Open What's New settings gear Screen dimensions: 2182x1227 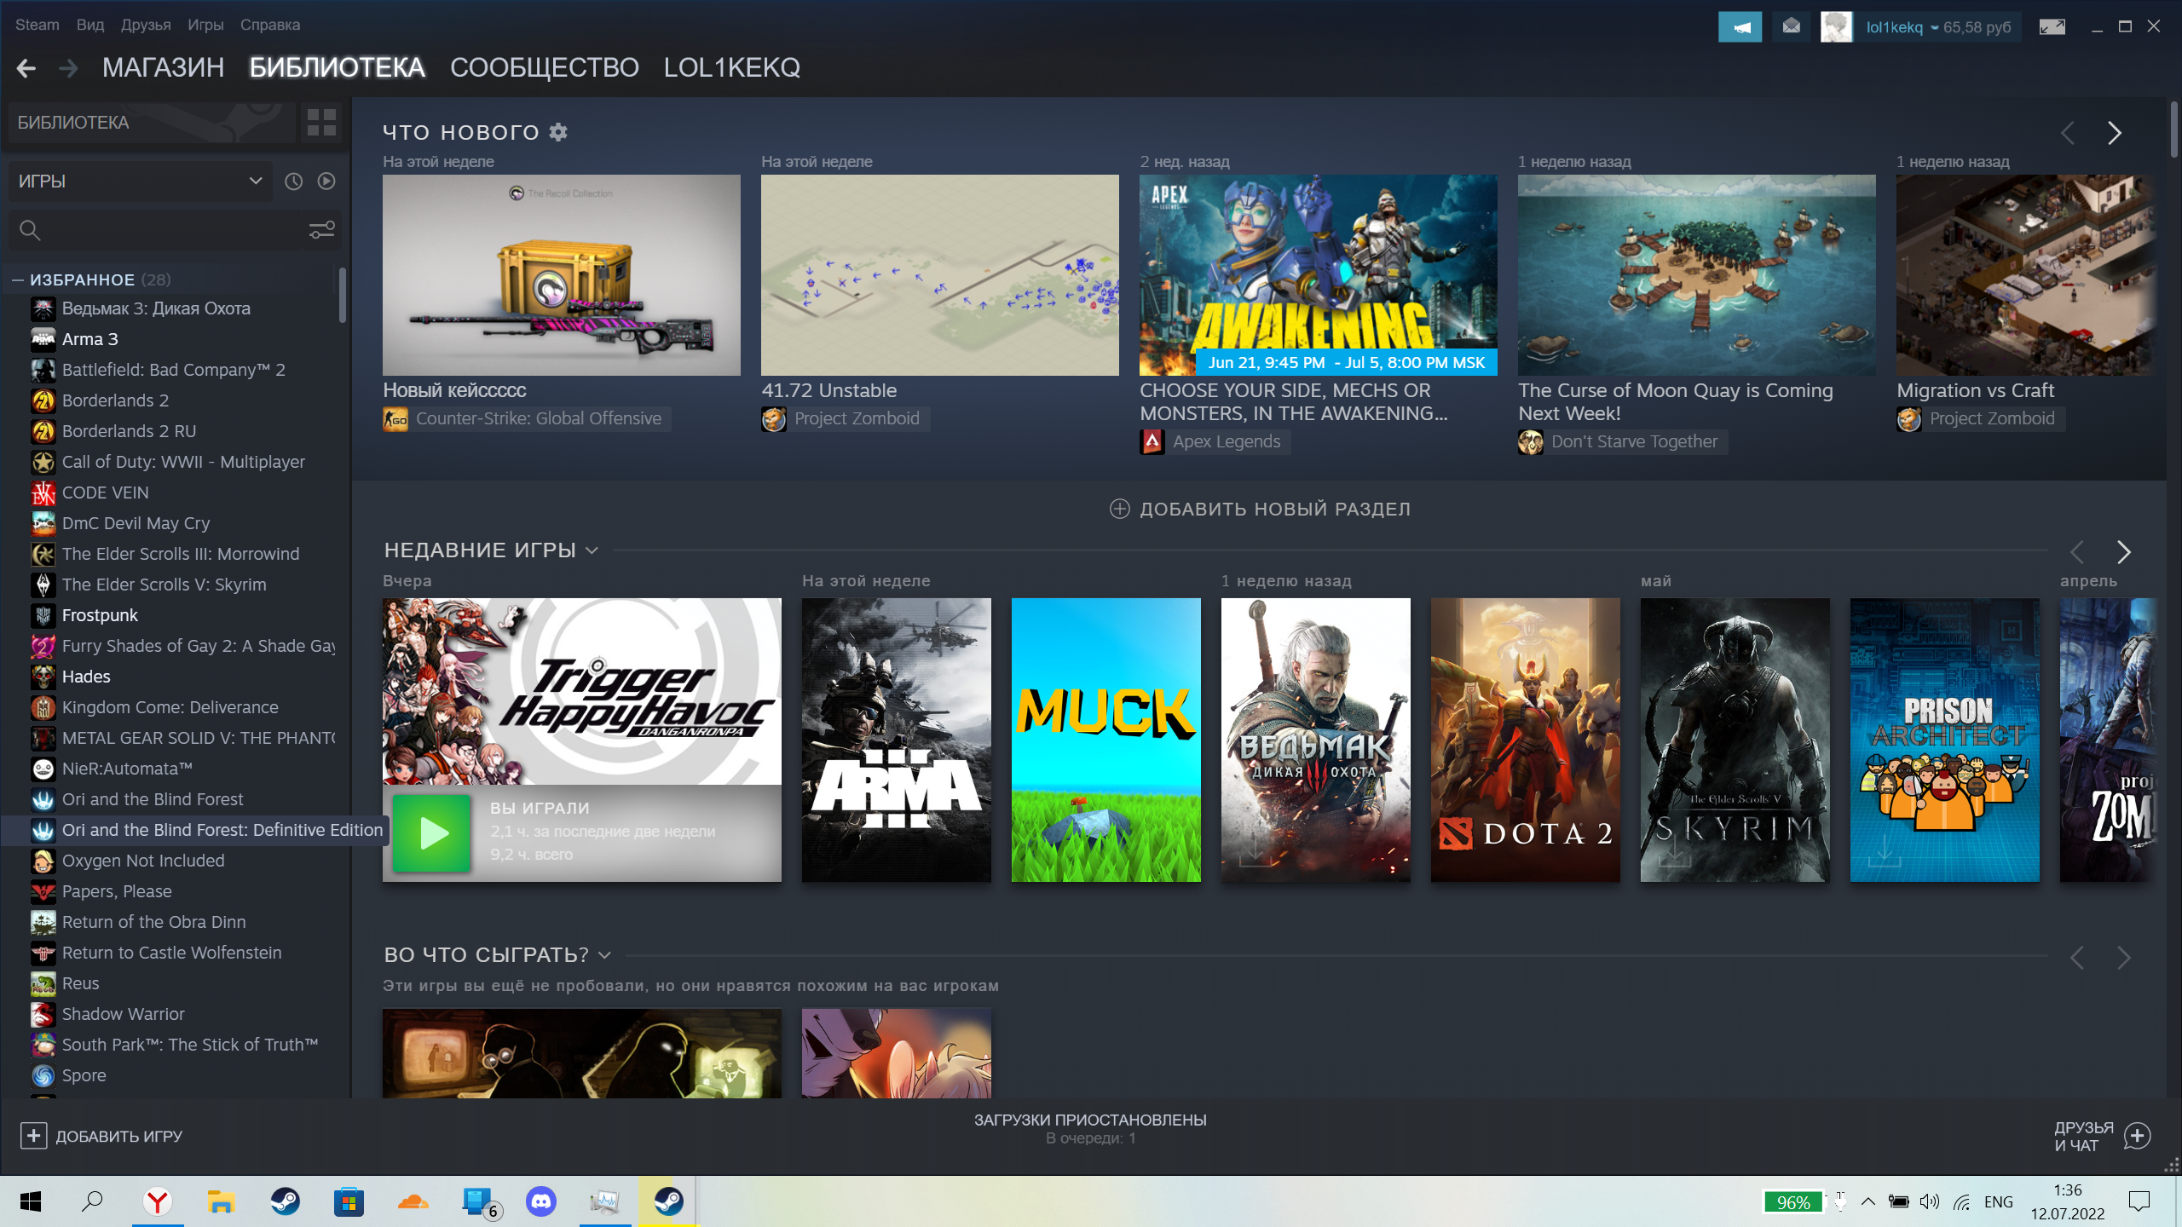[x=558, y=132]
